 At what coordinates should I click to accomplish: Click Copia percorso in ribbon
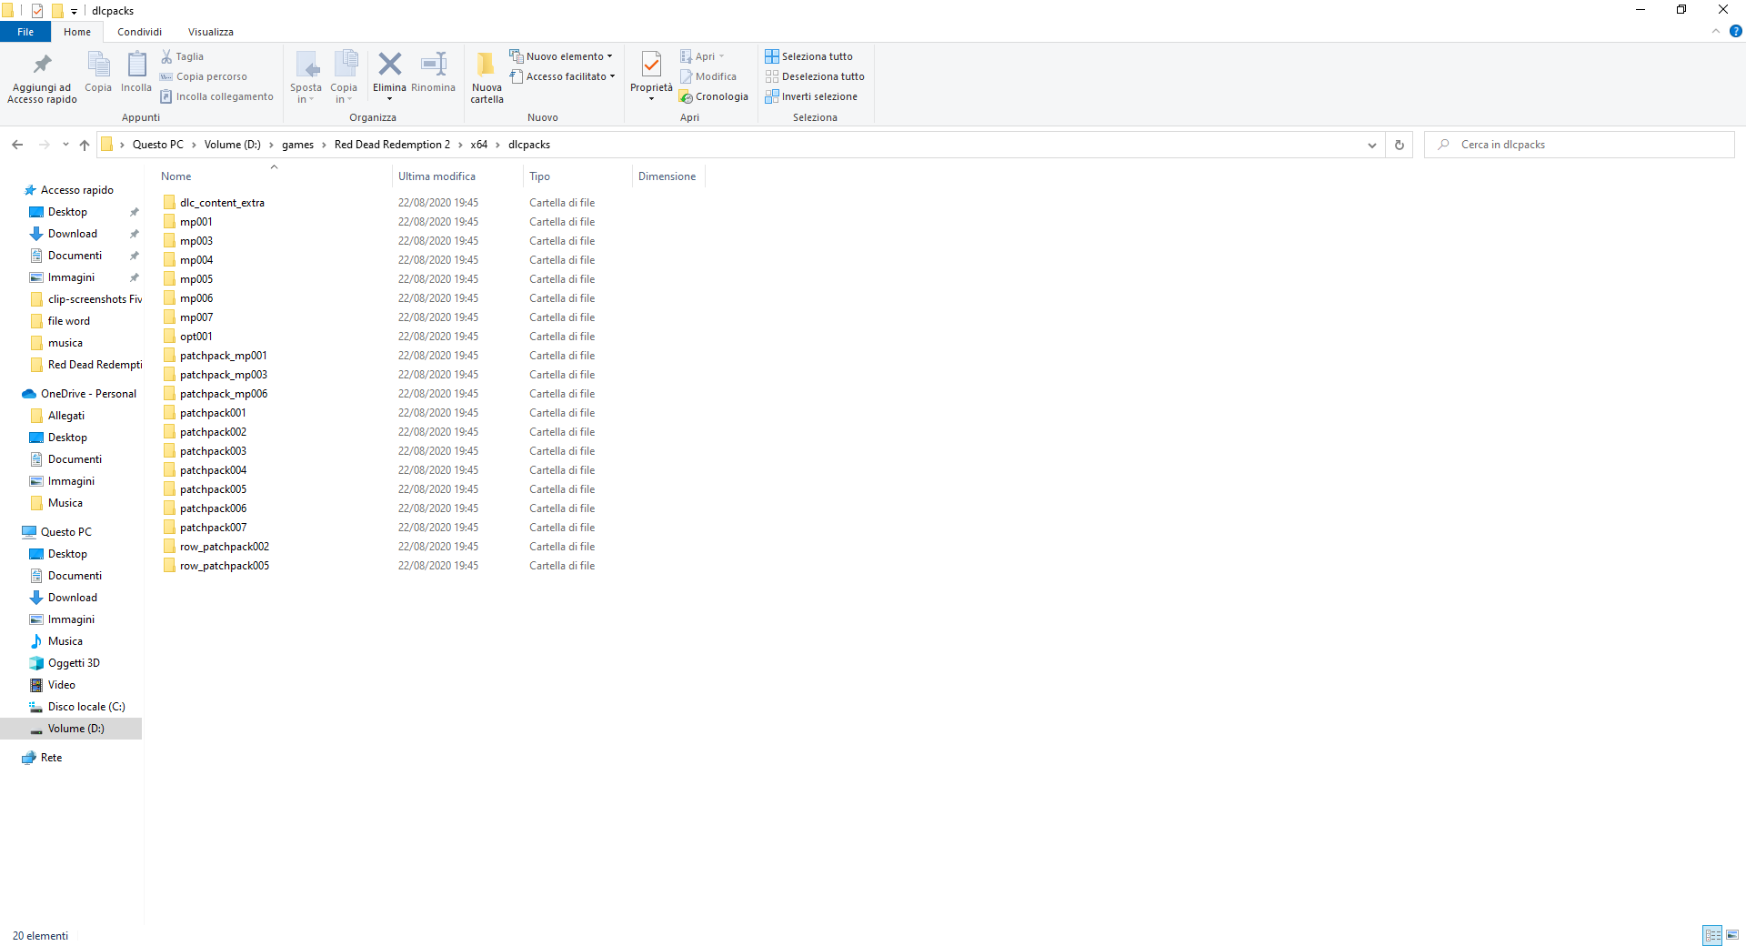click(x=204, y=76)
